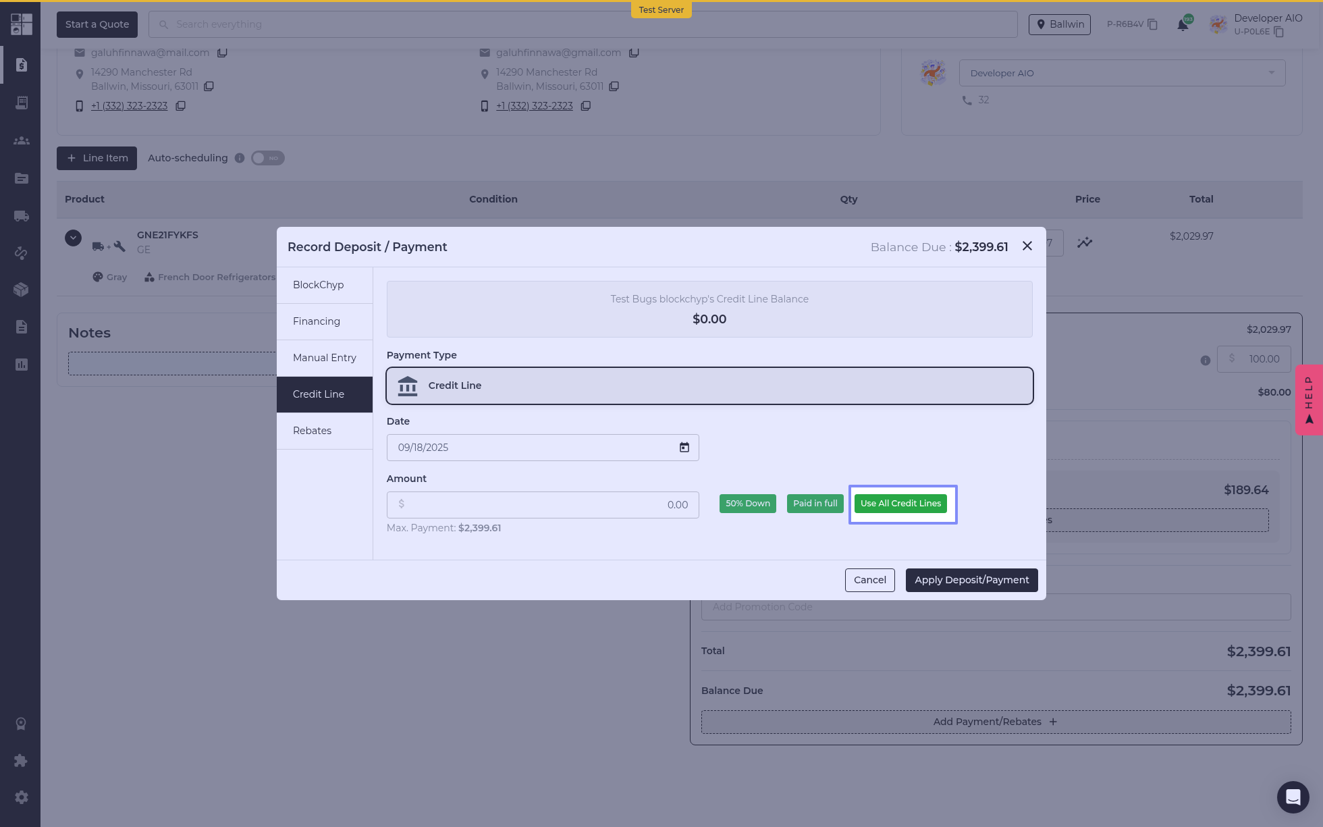The height and width of the screenshot is (827, 1323).
Task: Click Use All Credit Lines button
Action: 900,504
